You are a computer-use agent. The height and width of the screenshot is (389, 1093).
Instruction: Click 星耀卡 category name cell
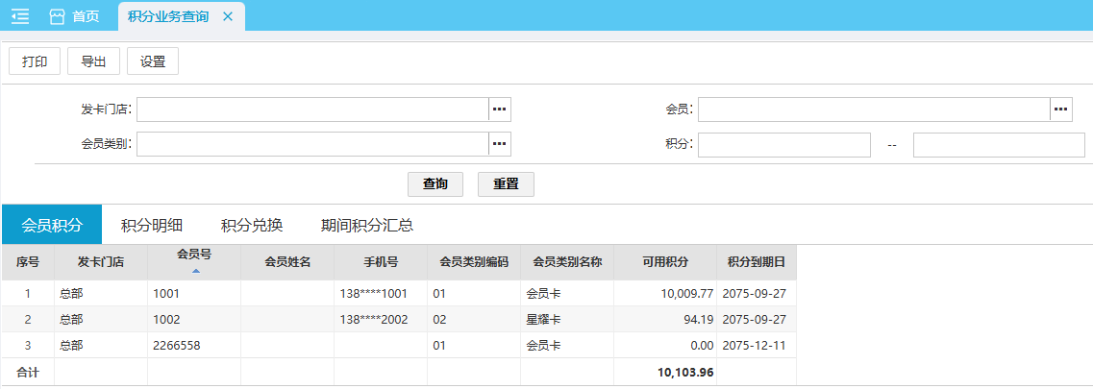[x=567, y=320]
